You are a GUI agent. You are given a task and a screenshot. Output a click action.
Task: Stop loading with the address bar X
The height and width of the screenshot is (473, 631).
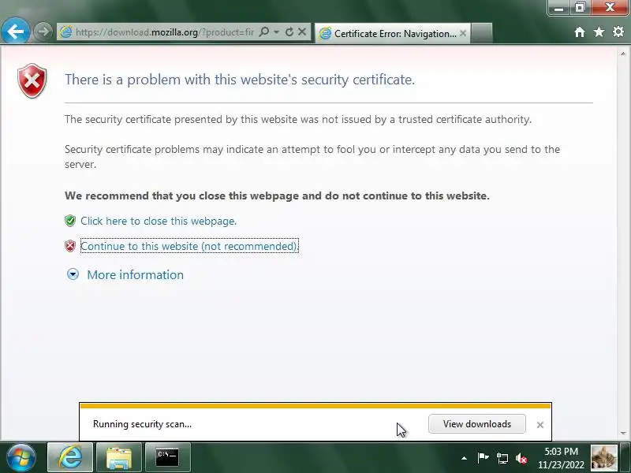[x=302, y=32]
